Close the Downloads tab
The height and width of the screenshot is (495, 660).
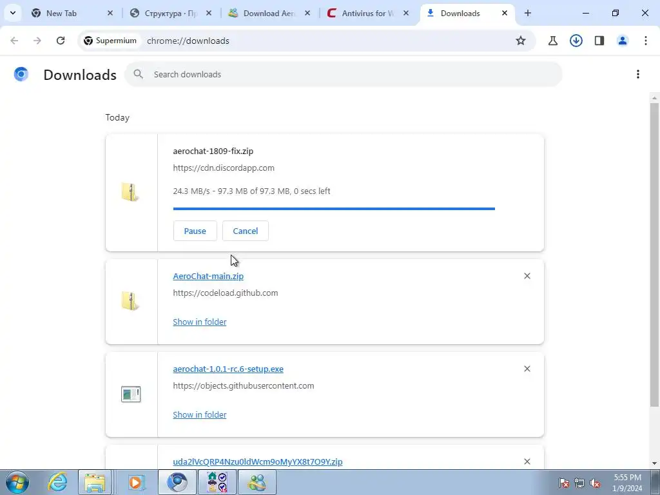pos(504,13)
